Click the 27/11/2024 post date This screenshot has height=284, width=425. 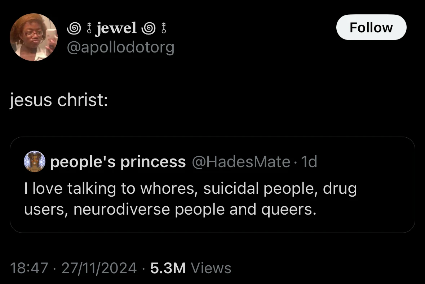click(99, 268)
